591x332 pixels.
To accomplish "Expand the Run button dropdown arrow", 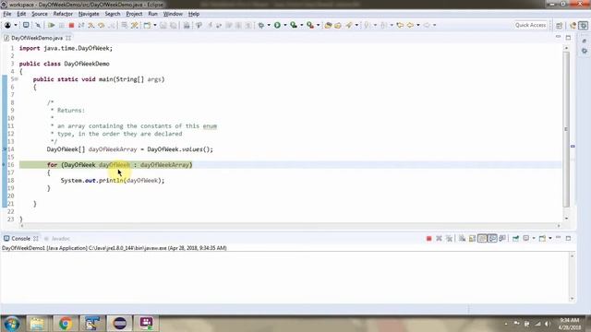I will 285,25.
